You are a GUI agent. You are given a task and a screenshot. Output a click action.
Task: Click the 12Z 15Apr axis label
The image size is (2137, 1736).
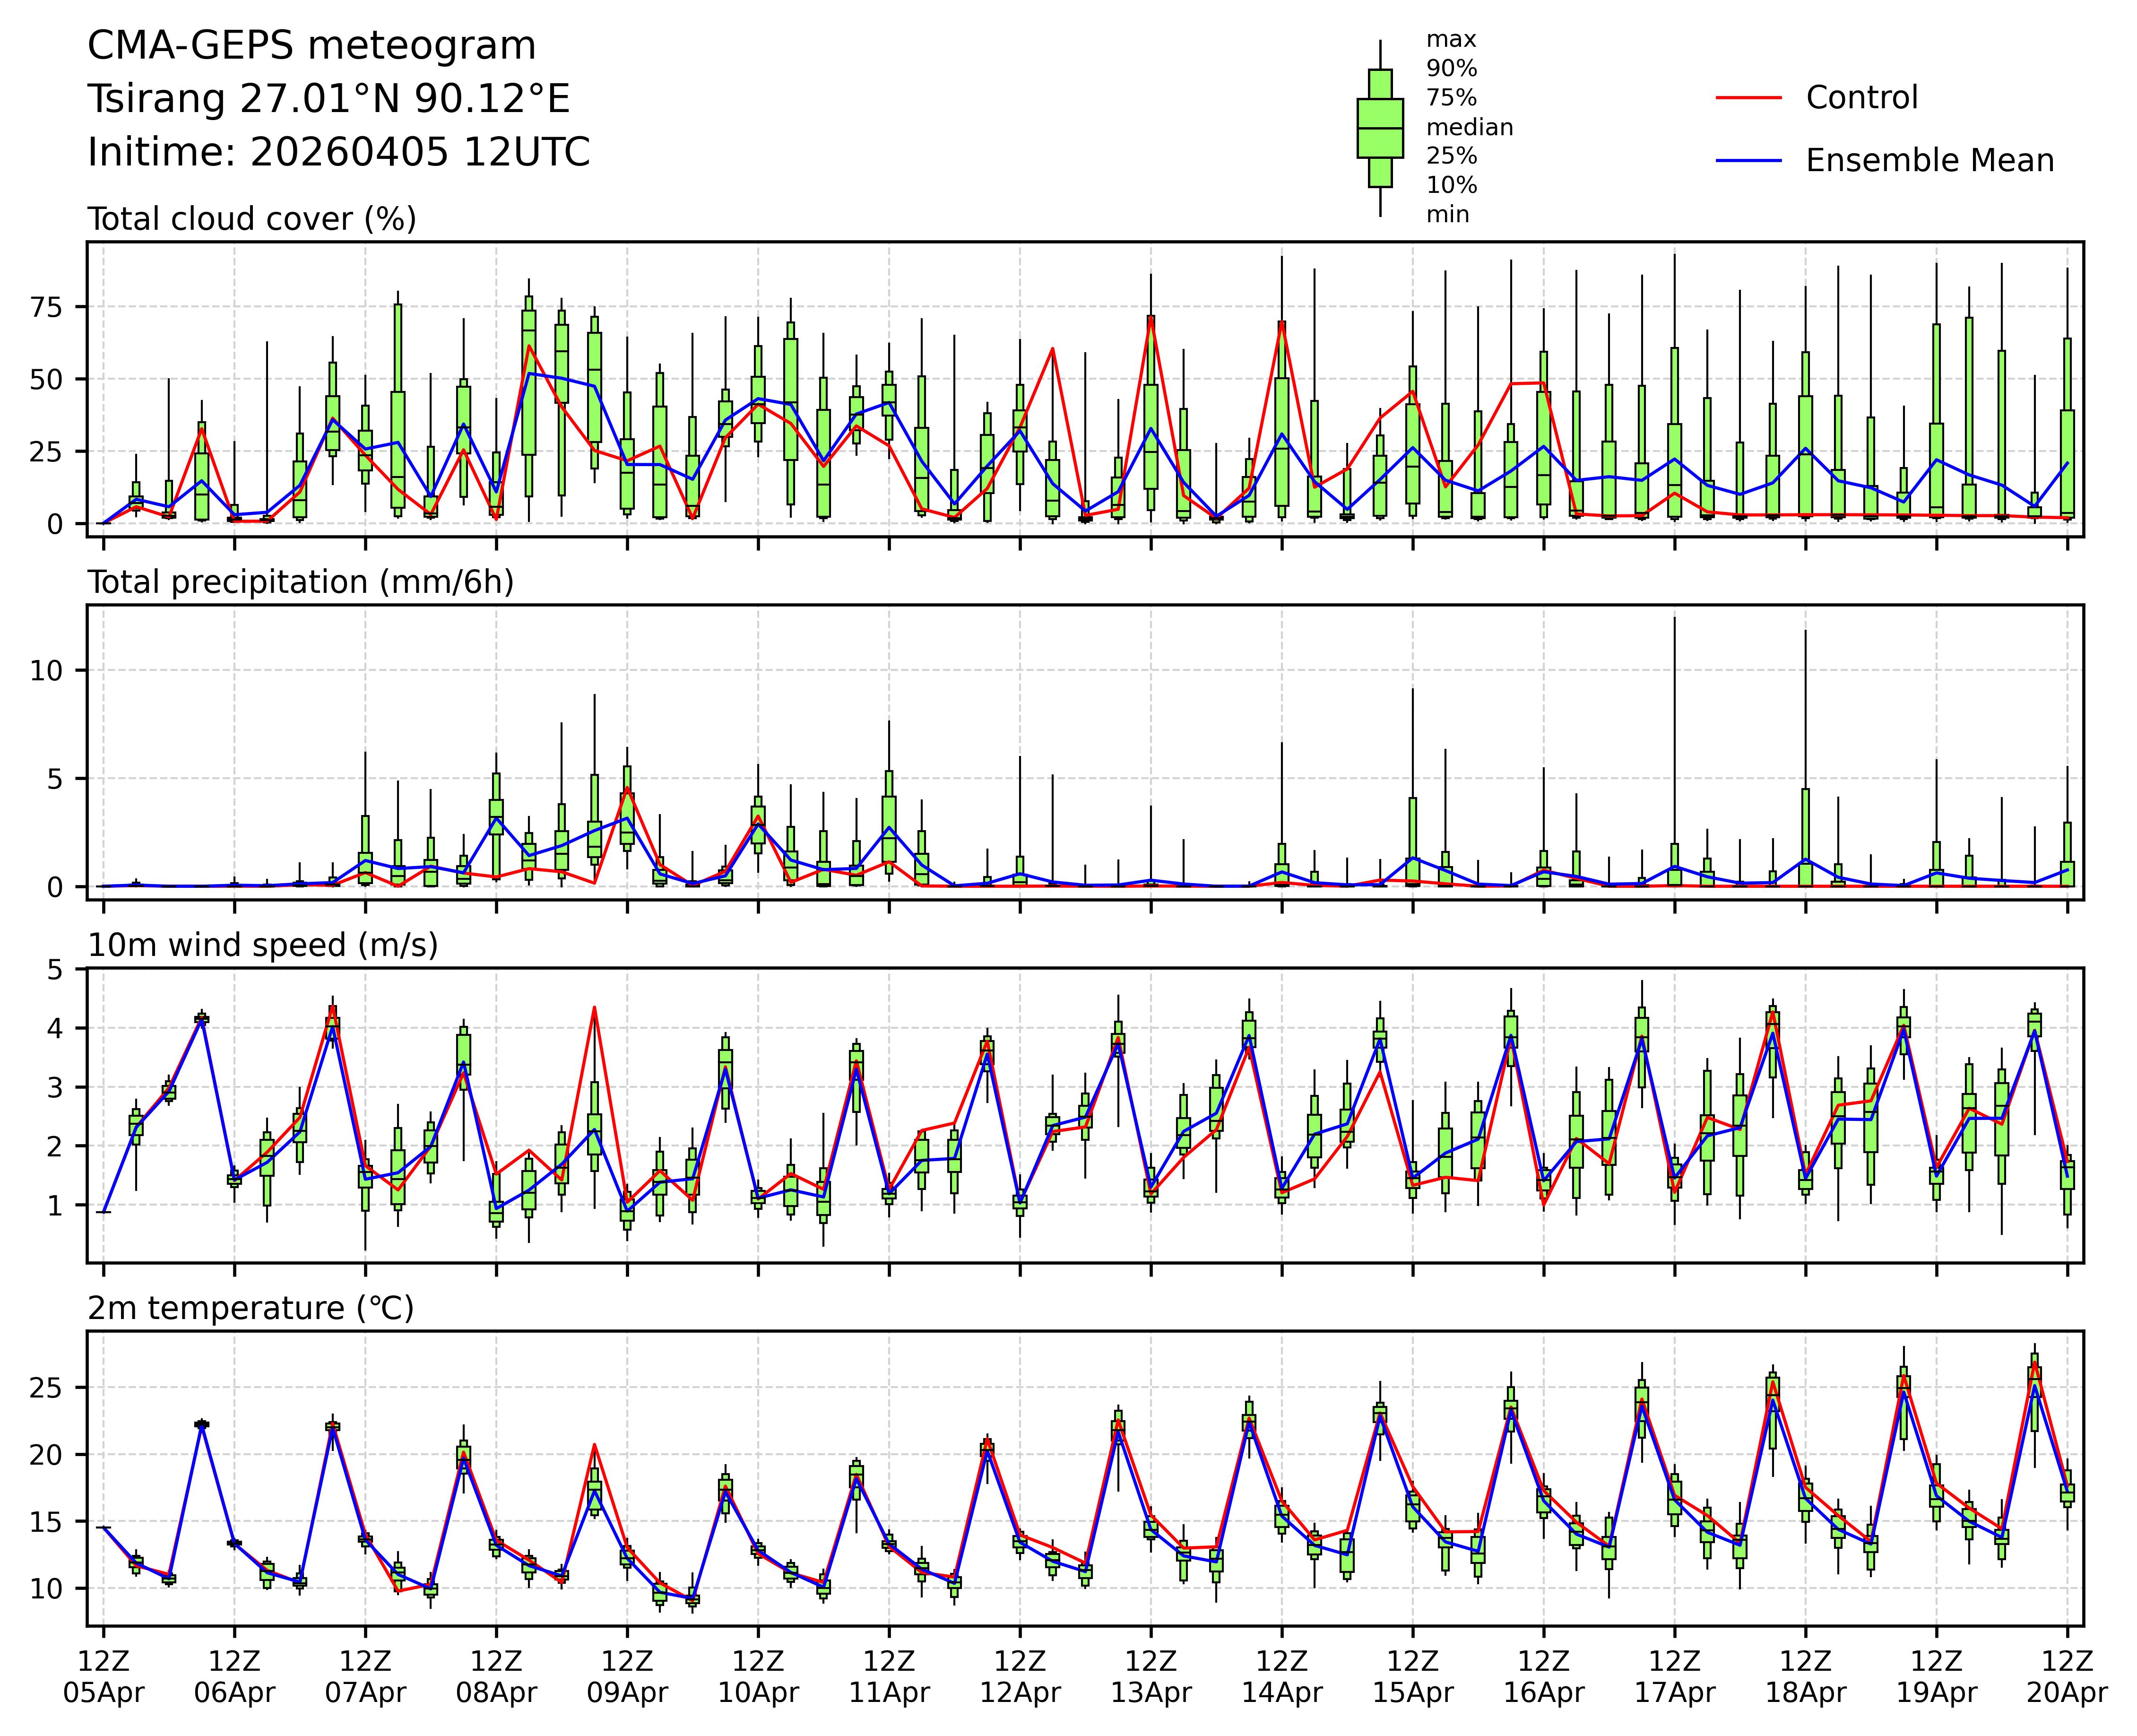[x=1412, y=1677]
